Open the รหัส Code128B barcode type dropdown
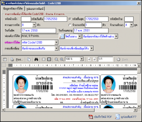 [x=57, y=42]
